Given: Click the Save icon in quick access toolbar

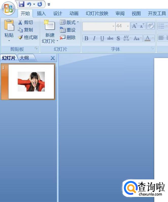Looking at the screenshot, I should (22, 4).
